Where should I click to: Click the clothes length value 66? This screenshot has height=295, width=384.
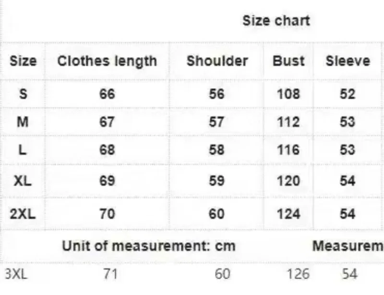(107, 94)
